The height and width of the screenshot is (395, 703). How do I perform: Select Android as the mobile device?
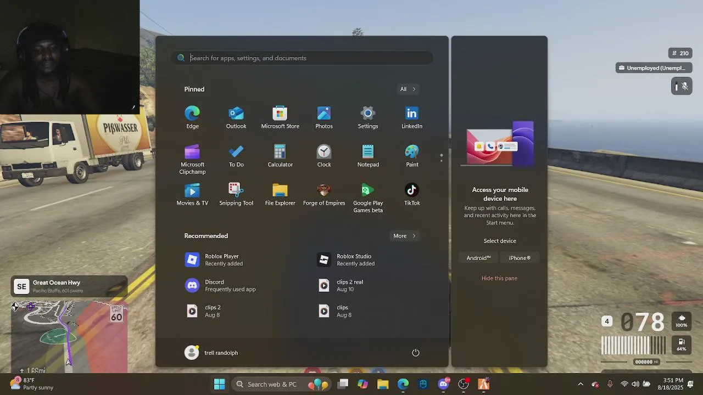[479, 258]
